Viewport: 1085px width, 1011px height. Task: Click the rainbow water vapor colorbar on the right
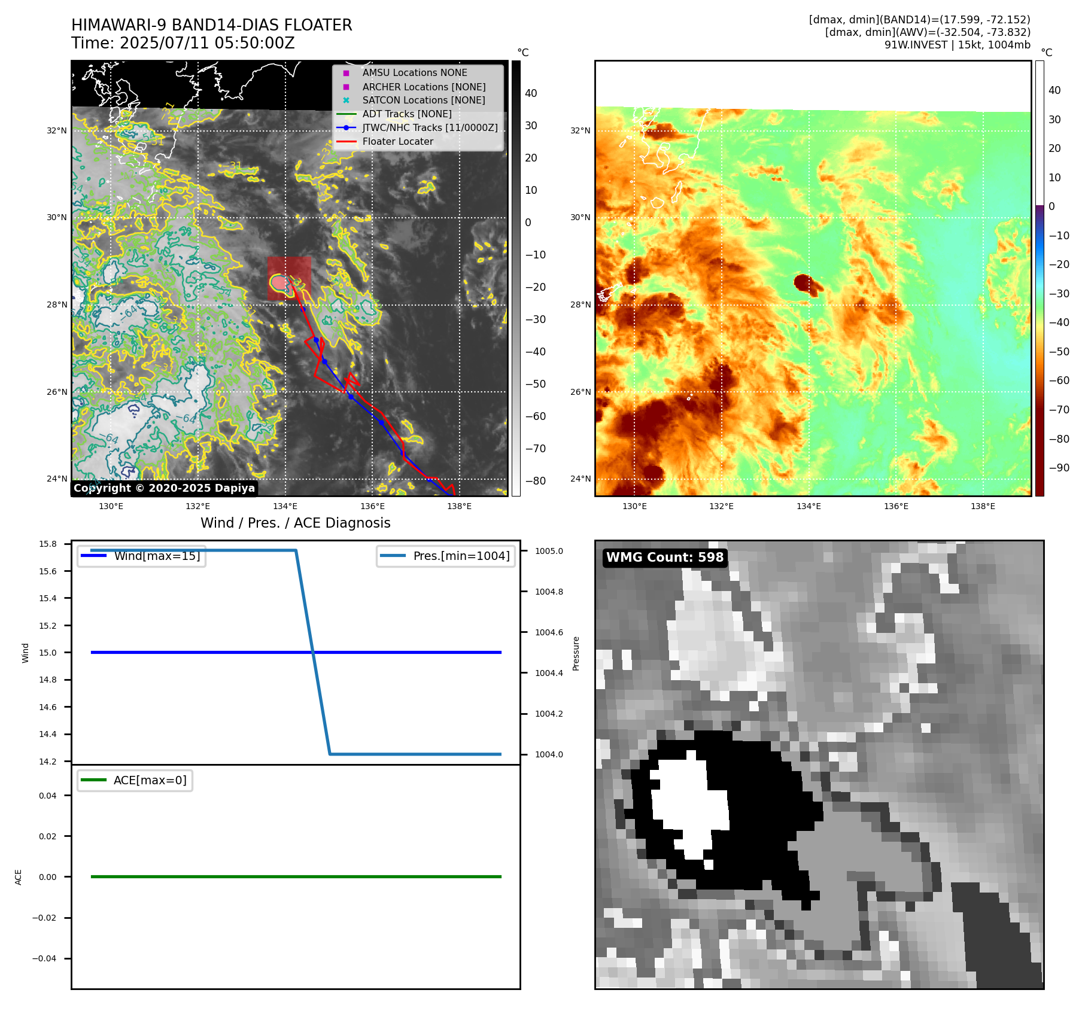tap(1040, 278)
